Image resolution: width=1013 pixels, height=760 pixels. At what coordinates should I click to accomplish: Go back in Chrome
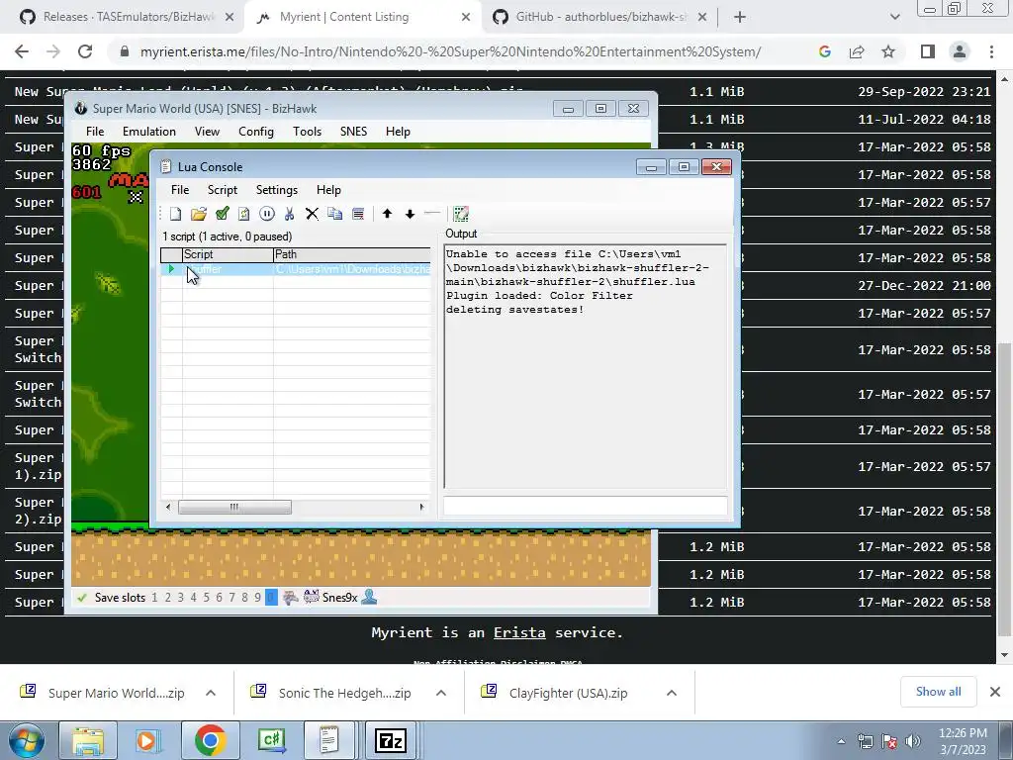click(x=22, y=51)
